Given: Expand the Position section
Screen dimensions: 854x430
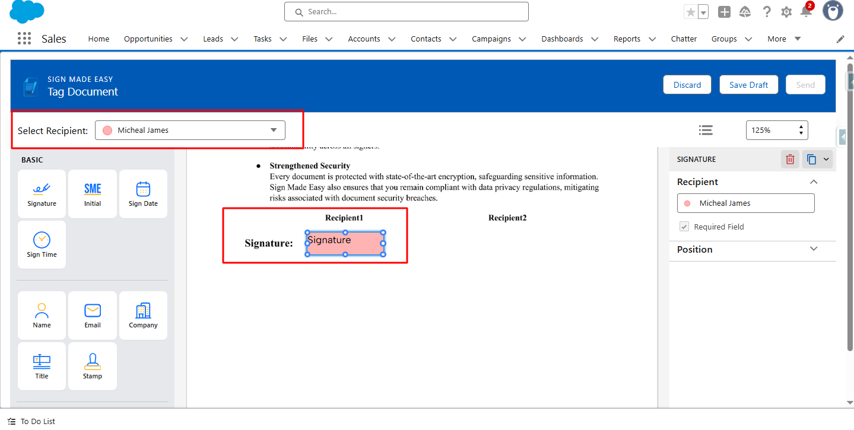Looking at the screenshot, I should point(813,249).
